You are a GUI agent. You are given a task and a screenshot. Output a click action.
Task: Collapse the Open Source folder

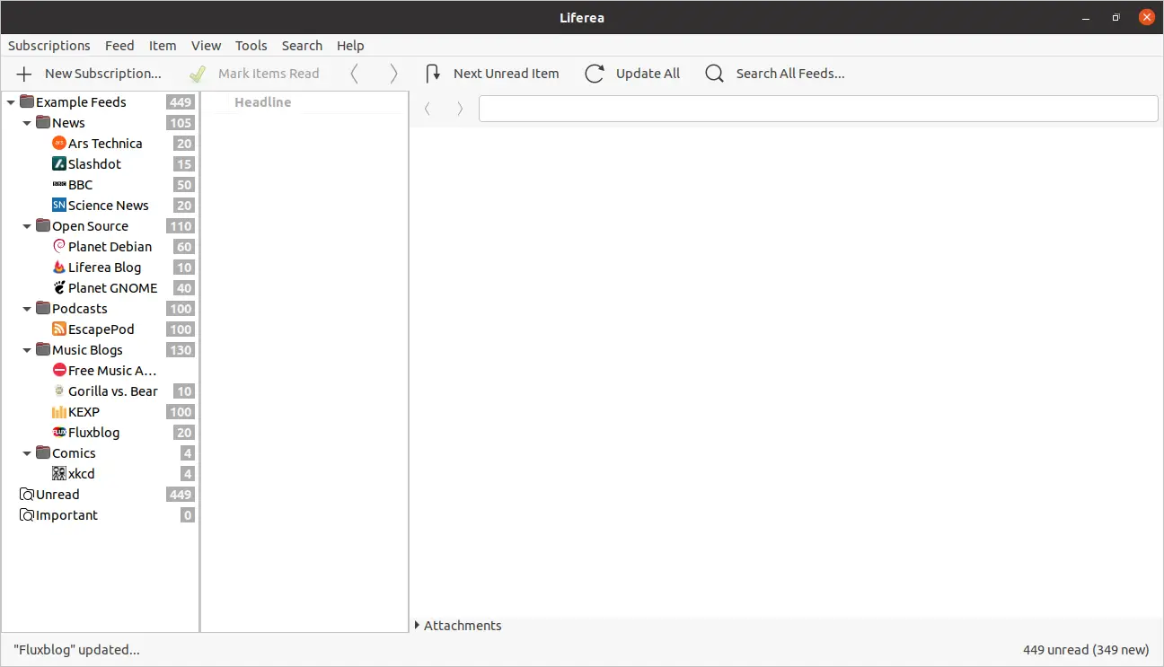click(27, 226)
